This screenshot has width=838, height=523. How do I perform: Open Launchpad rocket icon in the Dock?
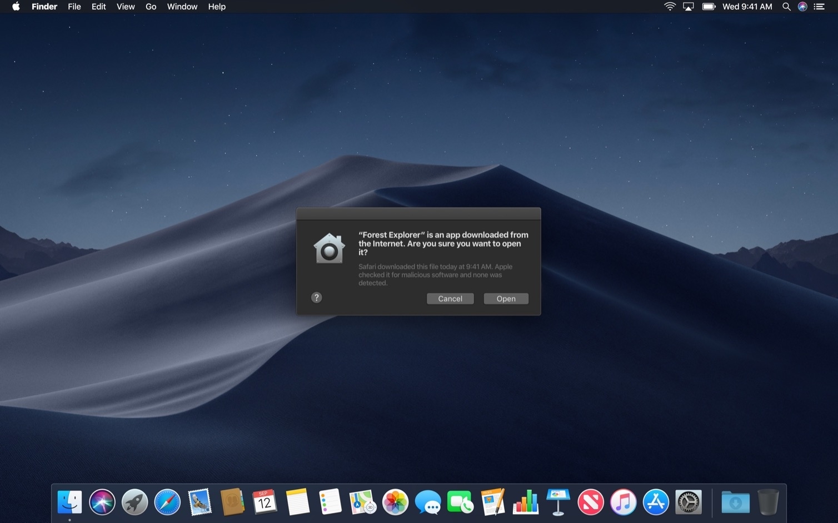134,502
